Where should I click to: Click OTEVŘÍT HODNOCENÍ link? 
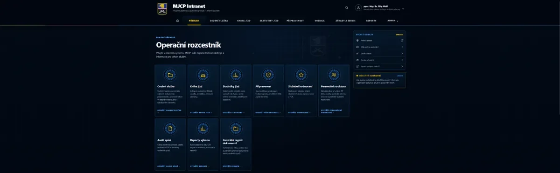coord(300,112)
